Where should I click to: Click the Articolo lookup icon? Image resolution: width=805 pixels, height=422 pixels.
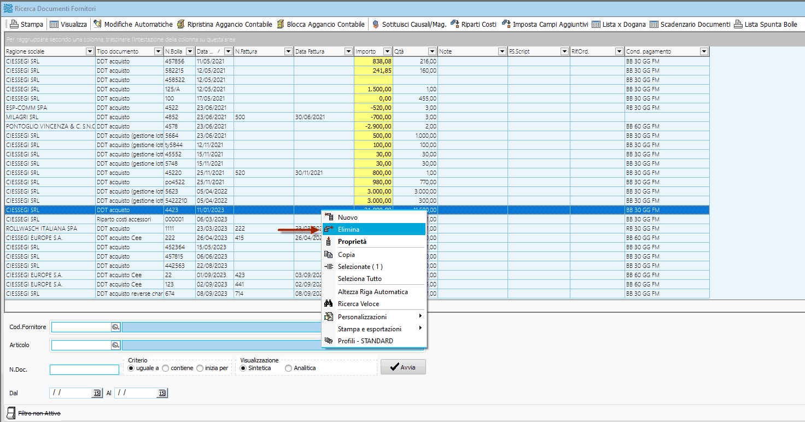pyautogui.click(x=115, y=345)
